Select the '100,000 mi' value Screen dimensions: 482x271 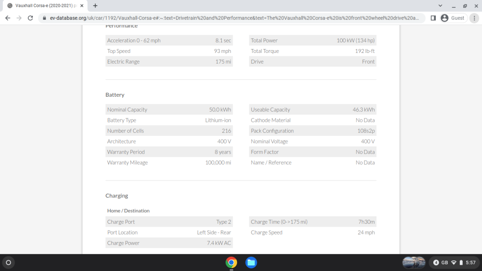point(218,163)
